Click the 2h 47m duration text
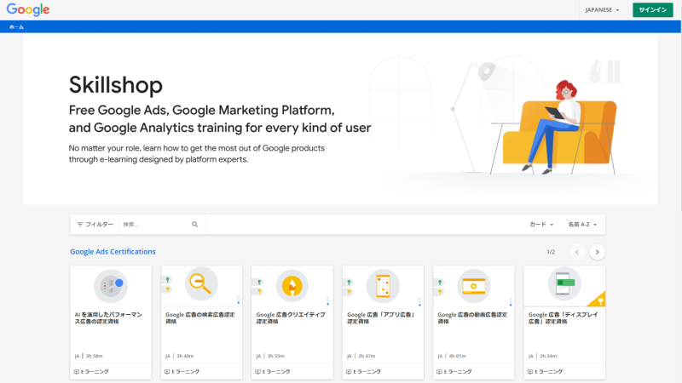 367,356
